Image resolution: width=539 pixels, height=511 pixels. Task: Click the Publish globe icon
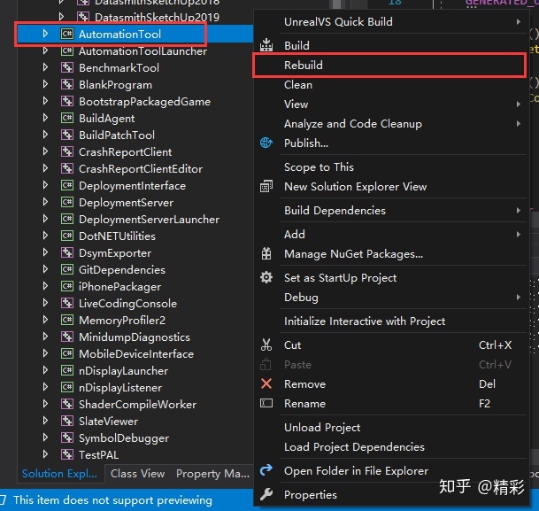[x=266, y=143]
